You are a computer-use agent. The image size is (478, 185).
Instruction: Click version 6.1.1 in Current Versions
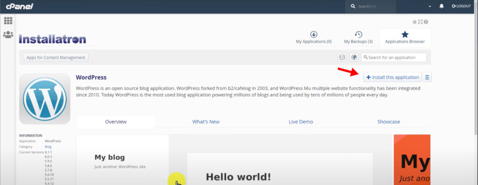click(x=48, y=152)
